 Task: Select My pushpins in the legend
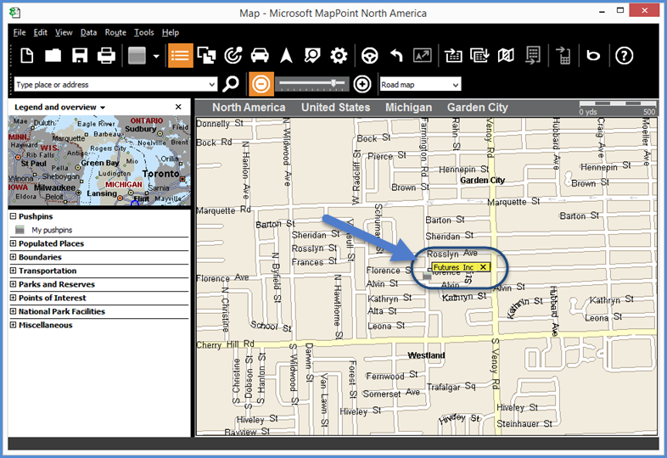coord(52,230)
